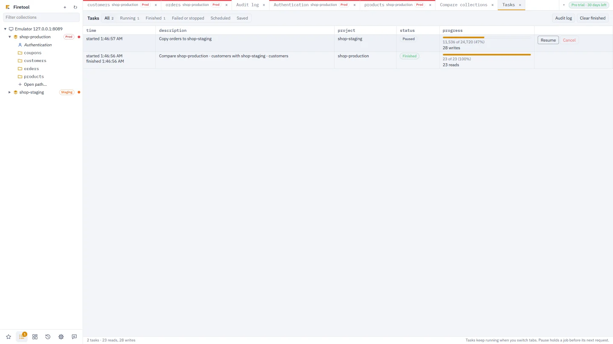The image size is (613, 344).
Task: Click the Copy orders progress bar
Action: (487, 37)
